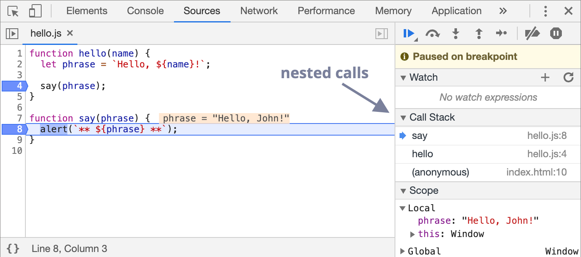Step into next function call

click(456, 34)
